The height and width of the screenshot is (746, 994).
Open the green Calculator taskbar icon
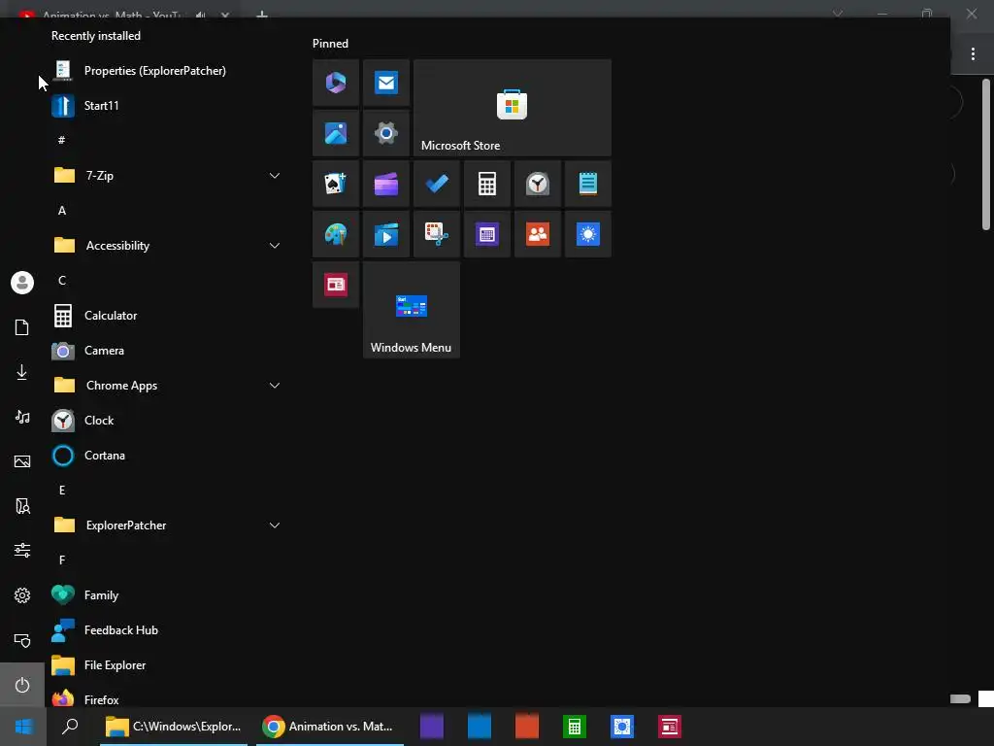[575, 727]
